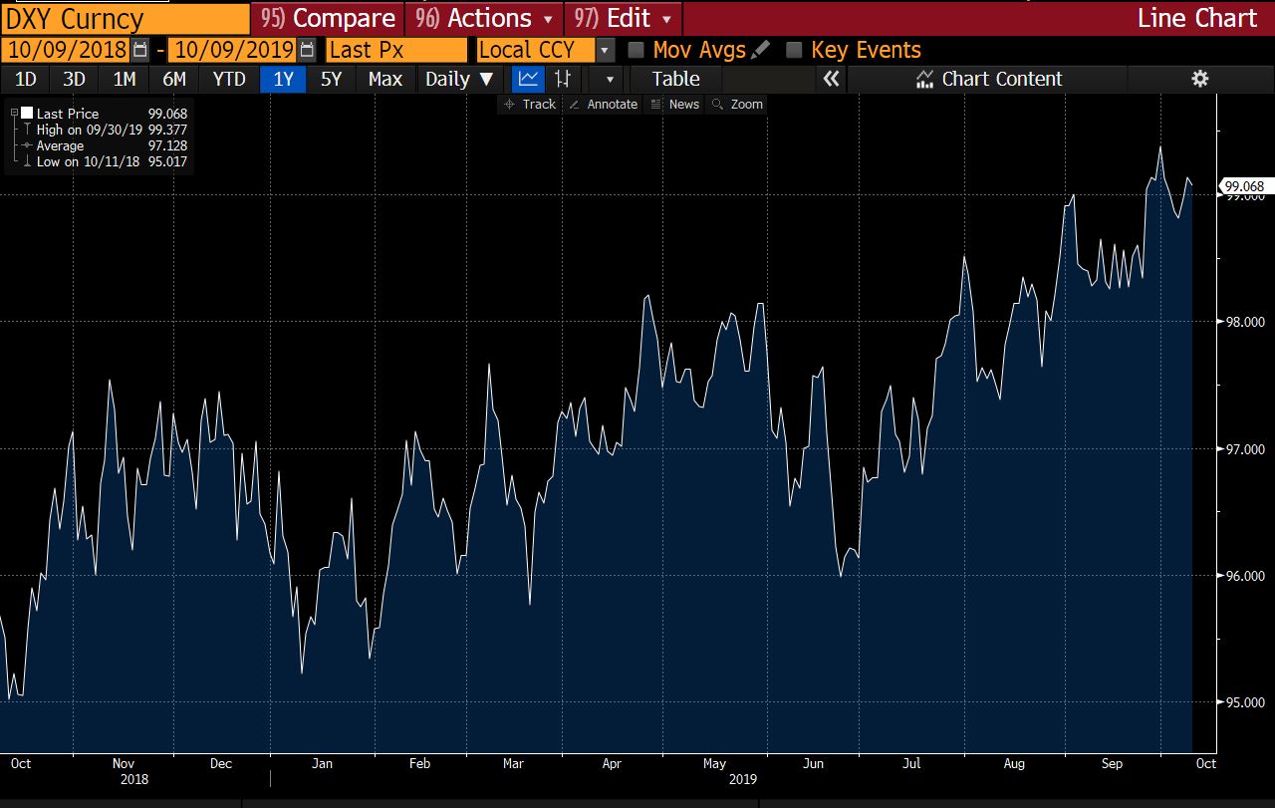Select the 3D range tab
The image size is (1275, 808).
click(74, 79)
